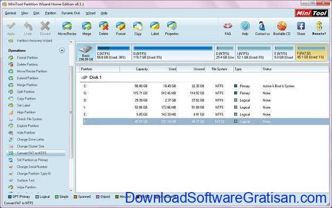Click the sidebar scroll-down arrow
Viewport: 332px width, 208px height.
point(71,190)
